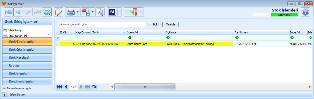Open the blue help question mark

[x=305, y=12]
